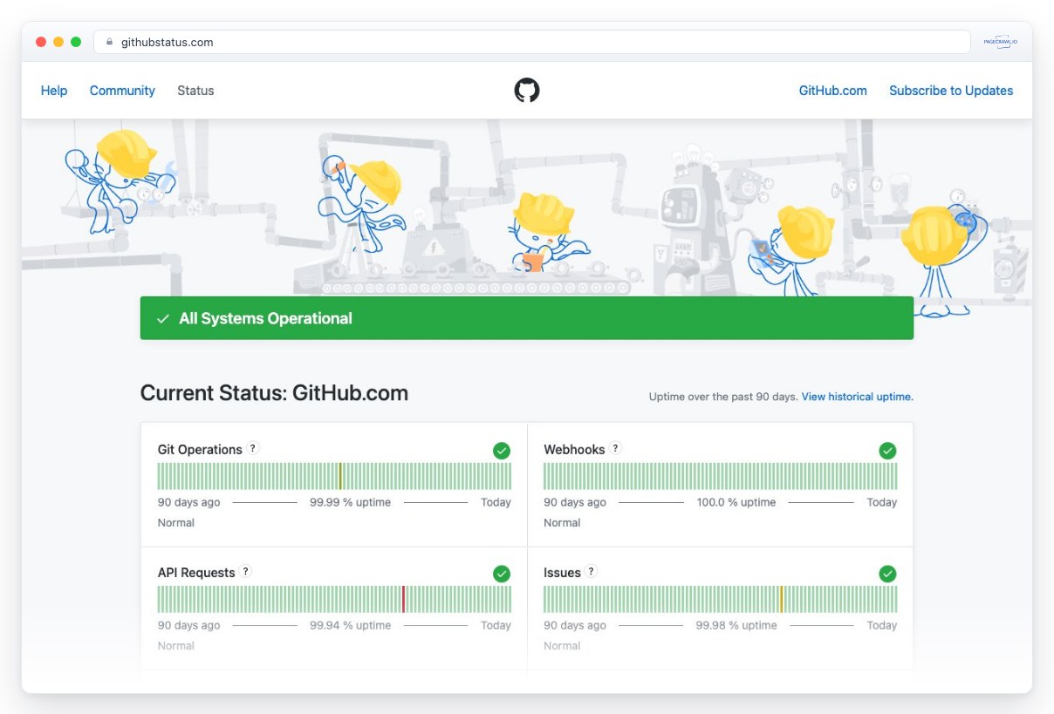Click Subscribe to Updates

coord(951,91)
